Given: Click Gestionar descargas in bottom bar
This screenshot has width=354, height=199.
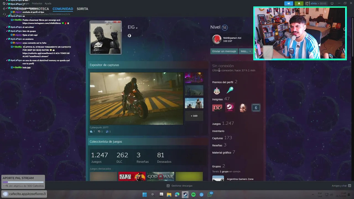Looking at the screenshot, I should pos(179,186).
